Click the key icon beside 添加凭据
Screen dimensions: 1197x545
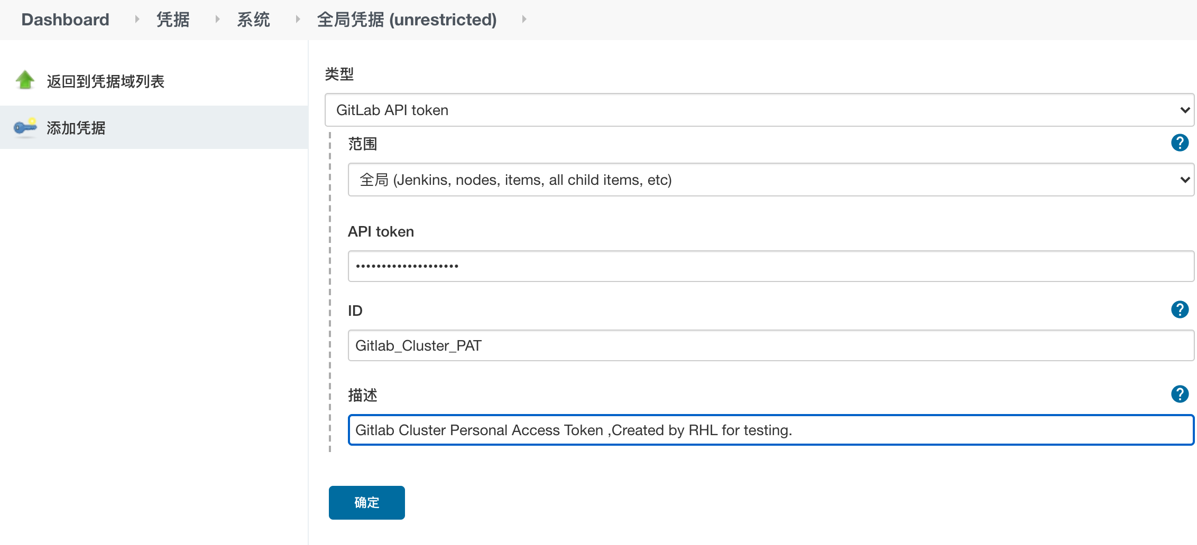click(25, 127)
